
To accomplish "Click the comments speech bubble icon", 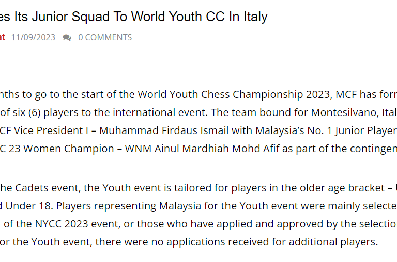I will point(67,38).
